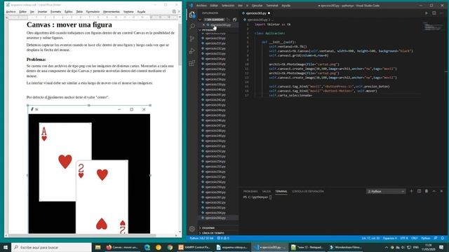The image size is (449, 252).
Task: Split the terminal panel
Action: click(419, 191)
